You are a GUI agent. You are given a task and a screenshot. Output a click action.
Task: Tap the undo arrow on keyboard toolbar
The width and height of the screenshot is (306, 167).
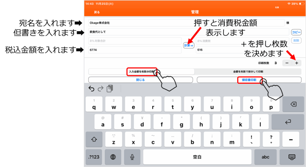pyautogui.click(x=91, y=89)
